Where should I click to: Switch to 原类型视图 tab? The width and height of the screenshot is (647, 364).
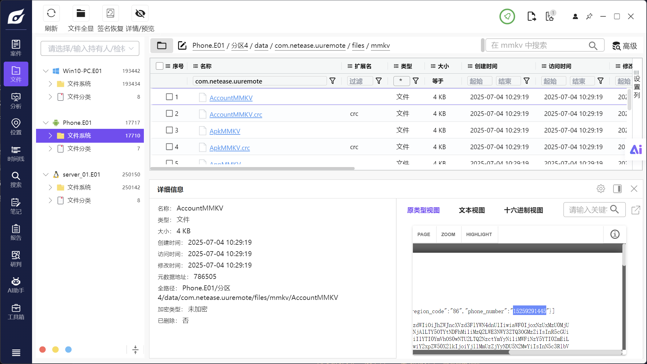423,210
